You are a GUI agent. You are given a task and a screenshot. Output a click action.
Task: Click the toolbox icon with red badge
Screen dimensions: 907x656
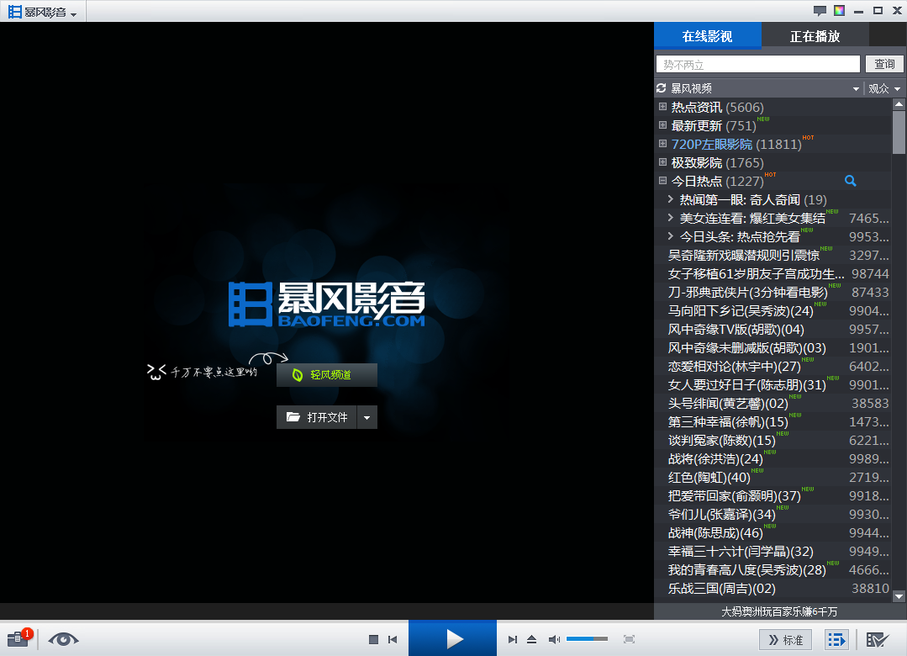(x=18, y=638)
